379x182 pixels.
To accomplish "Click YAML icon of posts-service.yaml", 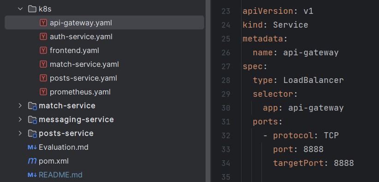I will (x=43, y=78).
